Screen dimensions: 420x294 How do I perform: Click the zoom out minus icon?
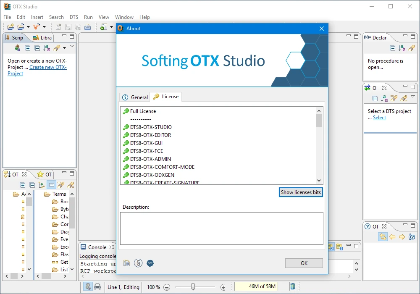coord(167,287)
